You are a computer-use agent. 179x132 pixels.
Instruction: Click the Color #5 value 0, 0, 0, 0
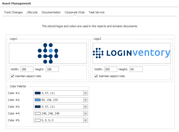47,120
